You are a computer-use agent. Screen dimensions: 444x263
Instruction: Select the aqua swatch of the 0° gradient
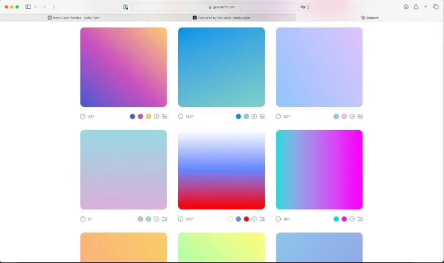pos(148,219)
